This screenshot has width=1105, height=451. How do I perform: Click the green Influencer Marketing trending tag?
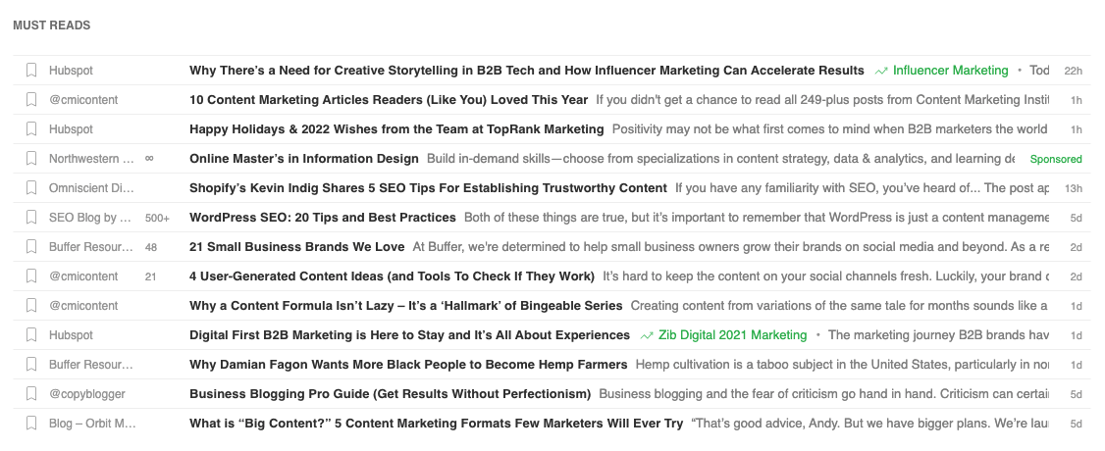tap(950, 71)
